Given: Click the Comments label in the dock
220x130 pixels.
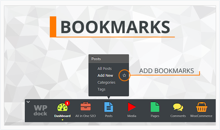Looking at the screenshot, I should coord(178,116).
